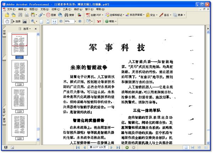Go to previous page arrow
Viewport: 213px width, 153px height.
pos(84,147)
